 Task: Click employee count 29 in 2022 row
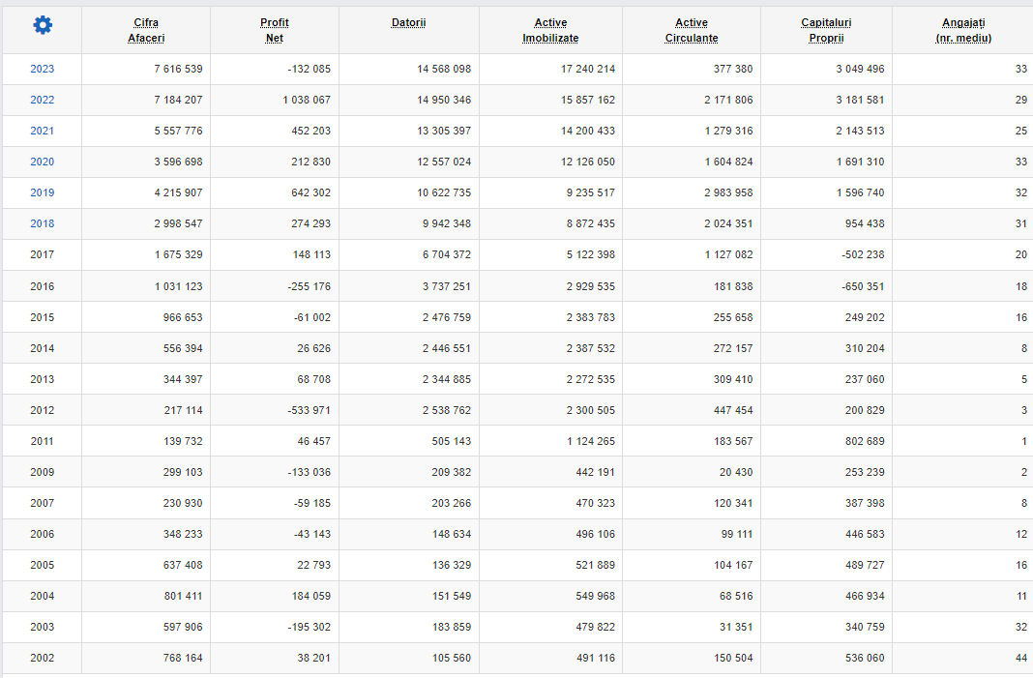[1021, 100]
